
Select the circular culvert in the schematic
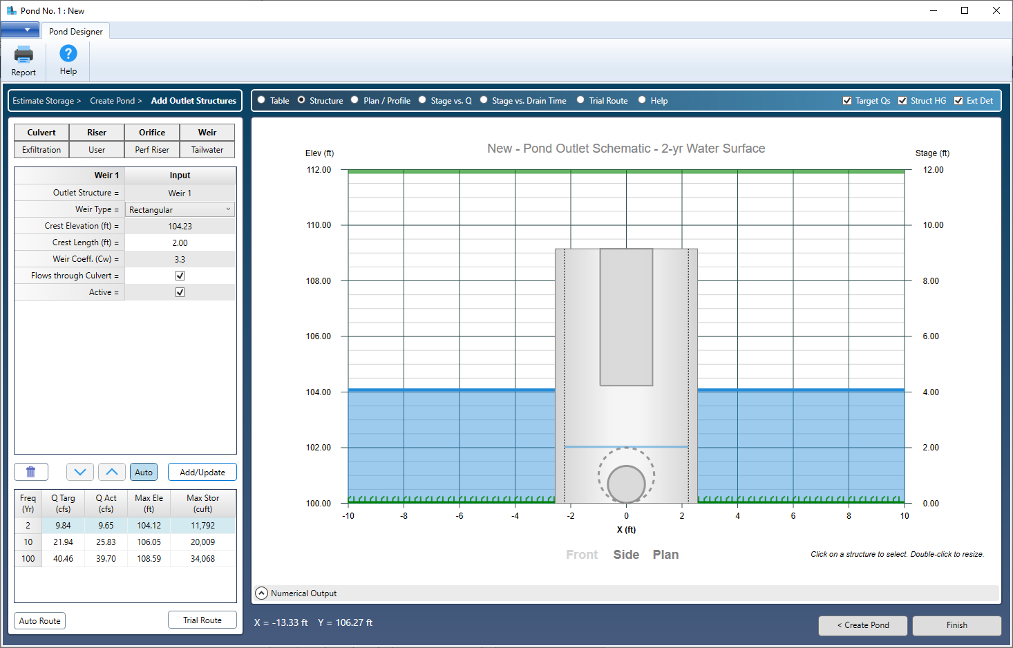626,483
